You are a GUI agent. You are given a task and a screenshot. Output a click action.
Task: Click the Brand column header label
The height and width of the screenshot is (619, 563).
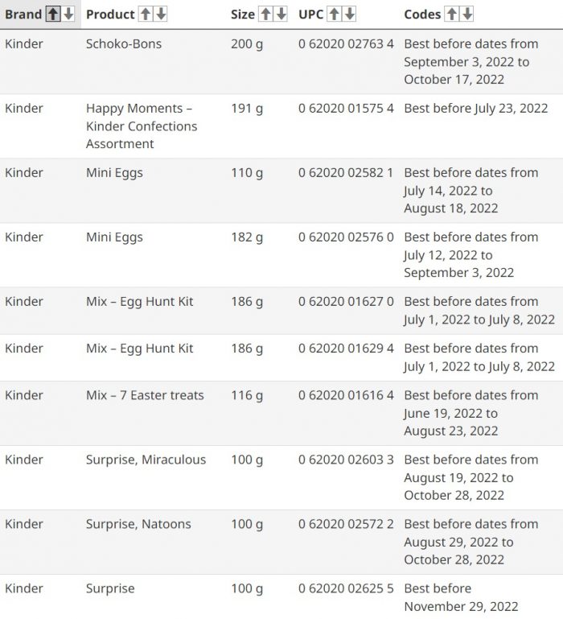(23, 14)
